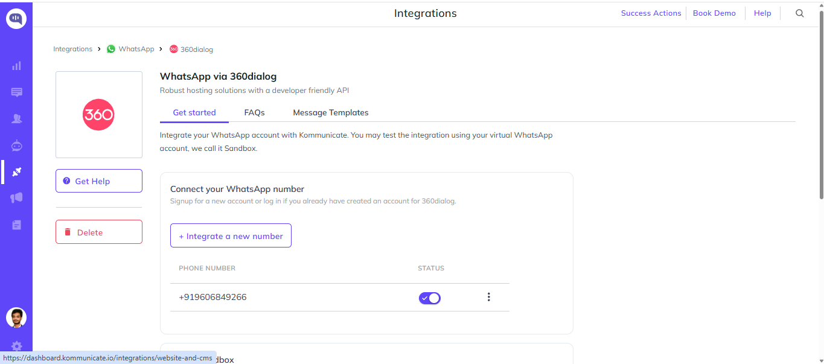Screen dimensions: 824x364
Task: Open the Users sidebar icon
Action: pos(16,119)
